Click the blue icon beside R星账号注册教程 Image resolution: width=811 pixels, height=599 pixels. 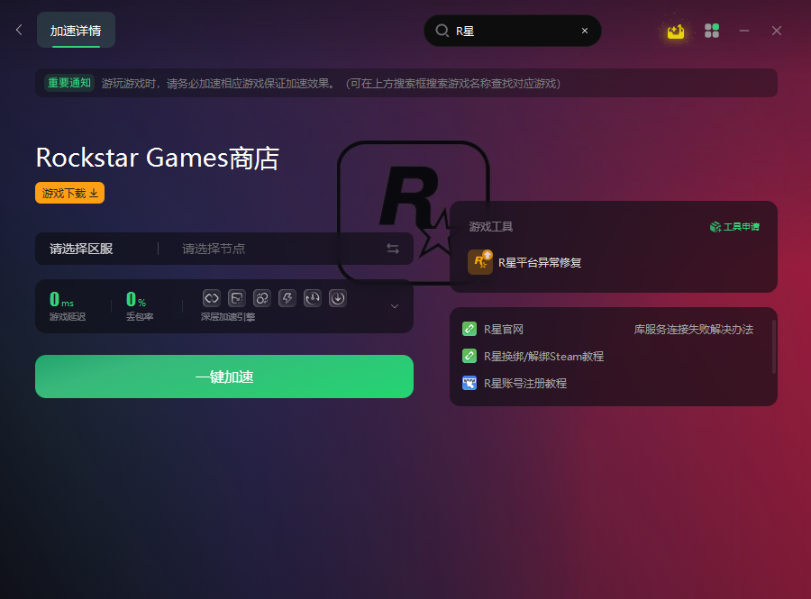pos(469,383)
